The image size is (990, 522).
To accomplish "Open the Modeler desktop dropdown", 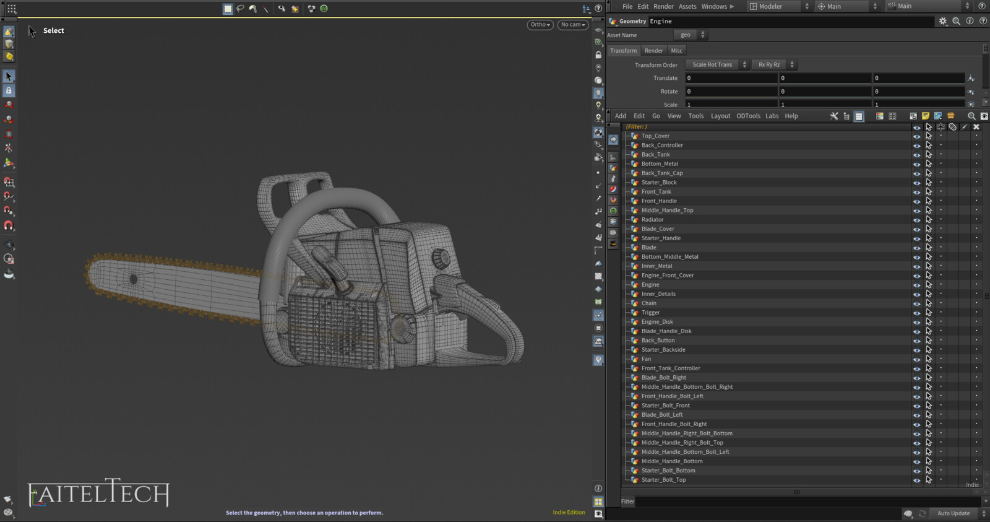I will coord(779,6).
